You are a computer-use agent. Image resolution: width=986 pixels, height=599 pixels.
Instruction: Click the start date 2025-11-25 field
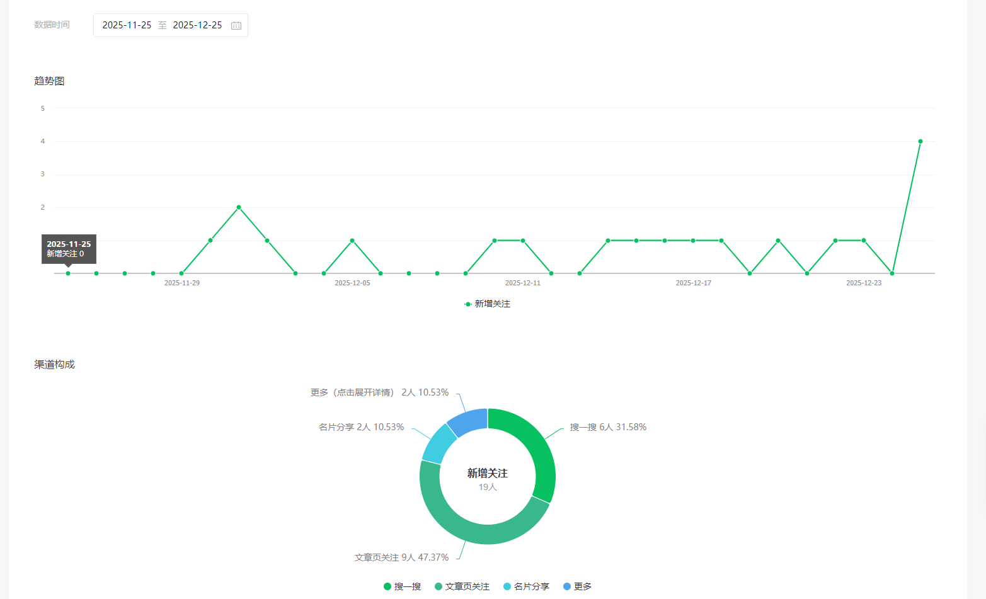pos(127,25)
